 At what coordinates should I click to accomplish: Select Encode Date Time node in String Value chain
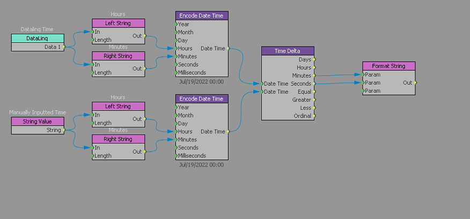[x=202, y=99]
